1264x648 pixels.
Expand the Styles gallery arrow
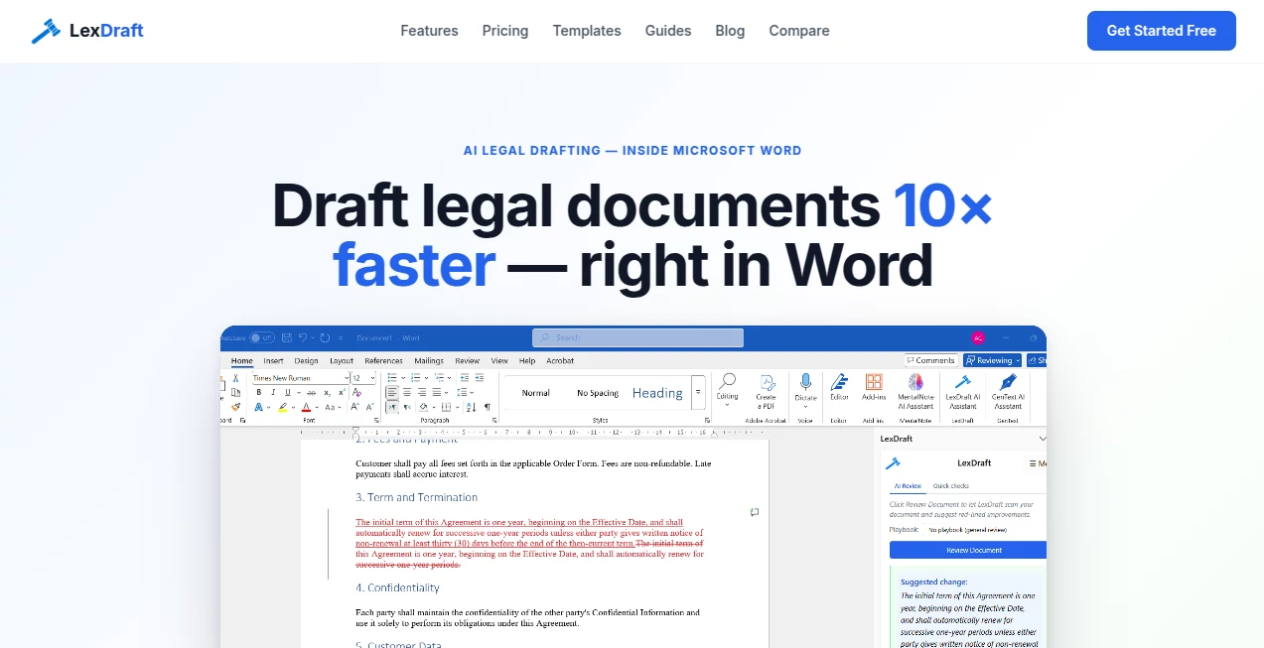pyautogui.click(x=698, y=392)
